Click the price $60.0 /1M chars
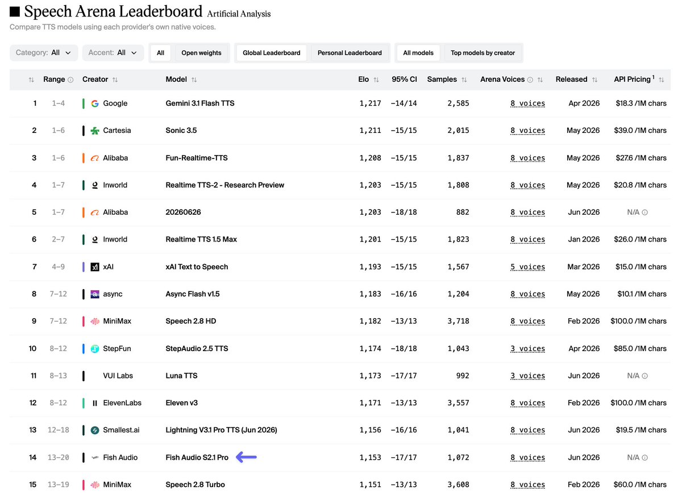 pos(641,485)
